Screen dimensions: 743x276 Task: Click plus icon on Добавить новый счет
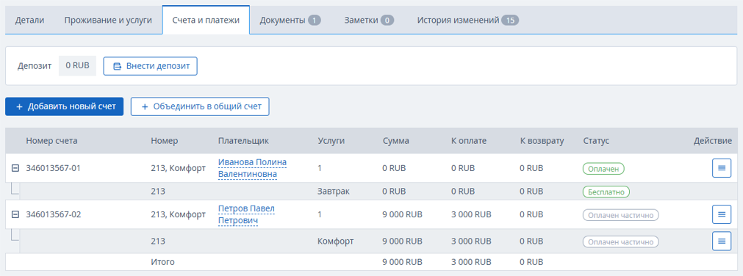19,106
